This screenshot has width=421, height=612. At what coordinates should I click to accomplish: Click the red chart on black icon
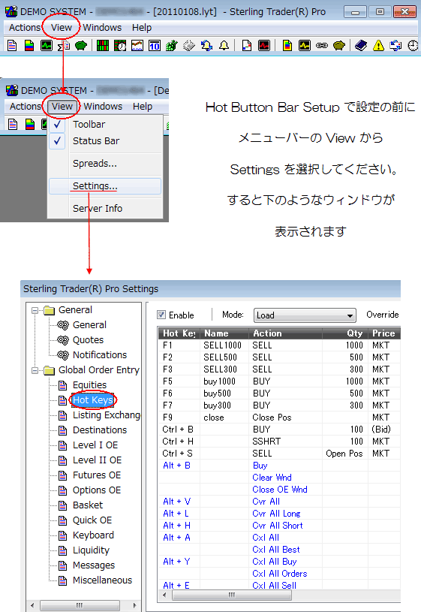pyautogui.click(x=264, y=45)
